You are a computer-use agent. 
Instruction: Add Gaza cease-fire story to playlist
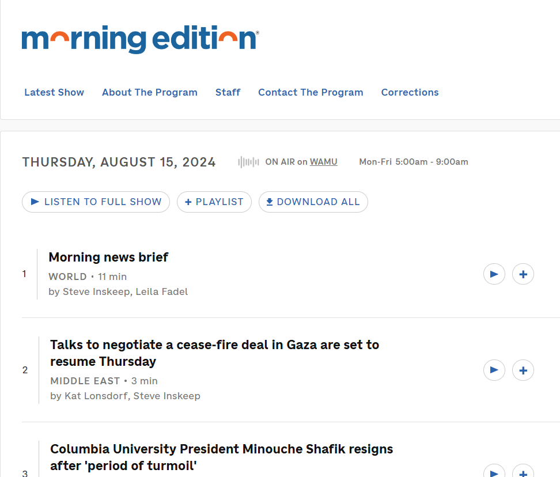click(x=523, y=370)
